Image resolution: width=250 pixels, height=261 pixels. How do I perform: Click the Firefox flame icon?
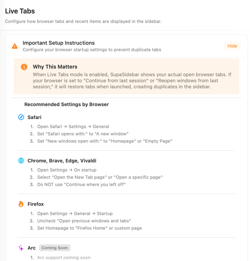click(21, 204)
